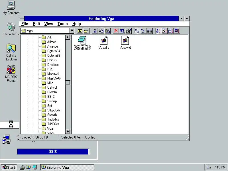228x171 pixels.
Task: Select the Avance folder in tree
Action: [x=50, y=46]
